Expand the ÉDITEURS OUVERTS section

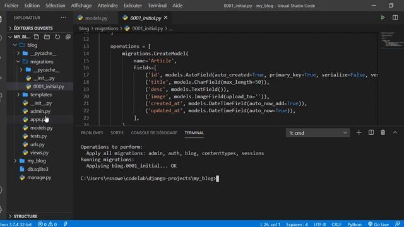point(33,28)
